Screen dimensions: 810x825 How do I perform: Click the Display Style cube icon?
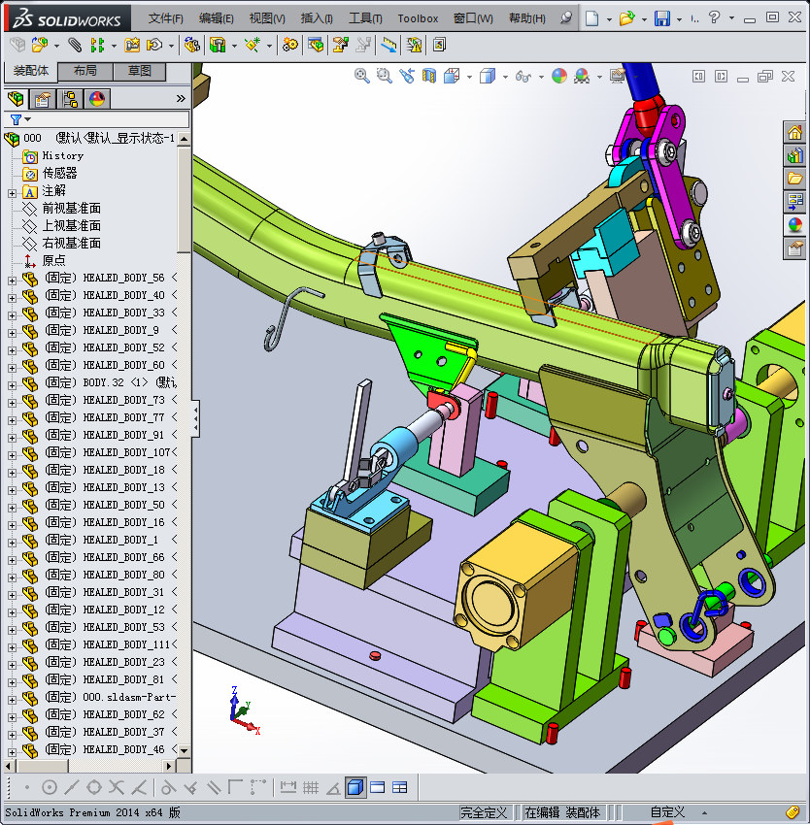click(488, 77)
